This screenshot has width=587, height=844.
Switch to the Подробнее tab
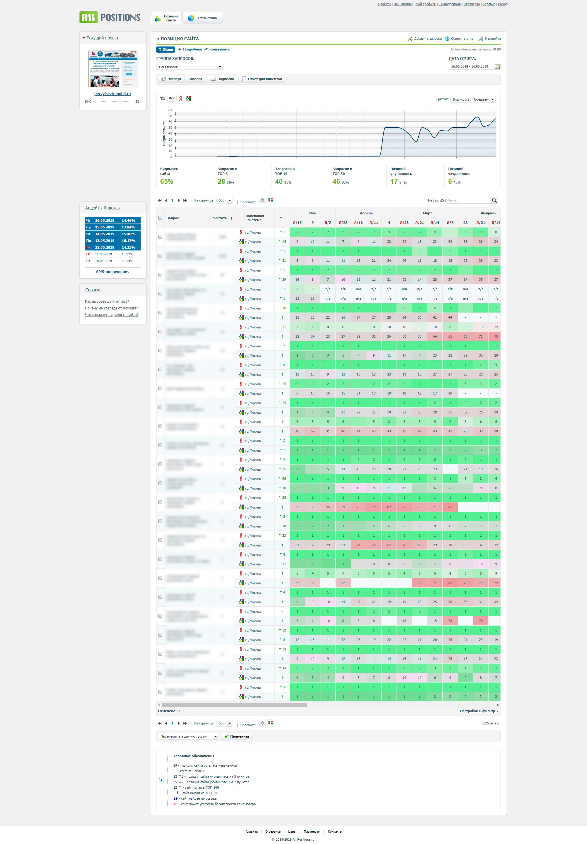[x=192, y=49]
